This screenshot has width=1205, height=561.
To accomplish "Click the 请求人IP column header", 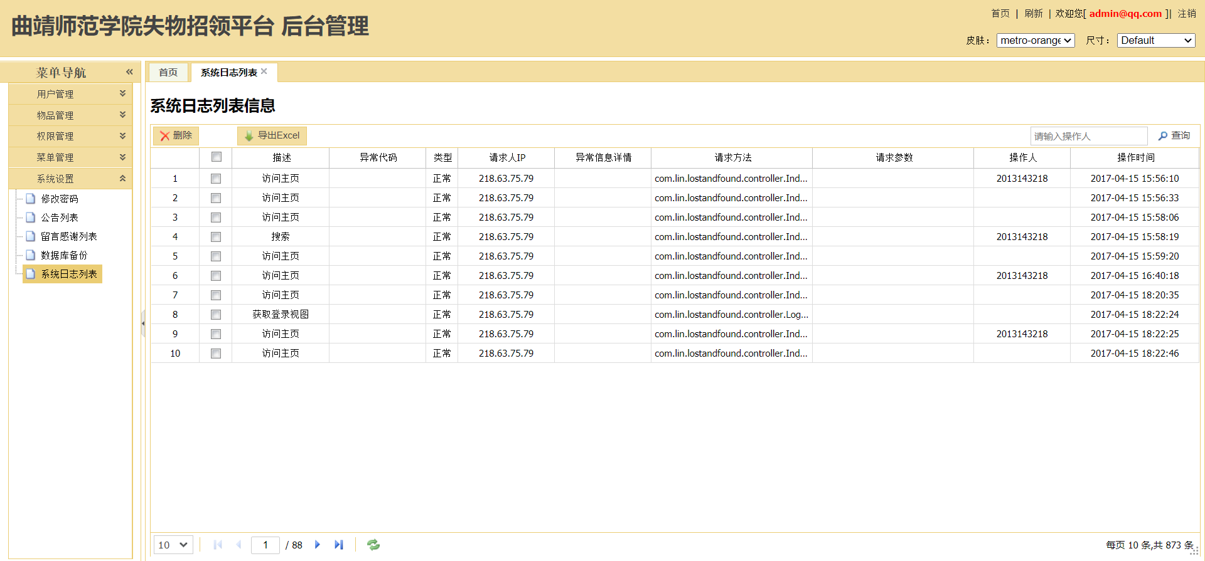I will [506, 157].
